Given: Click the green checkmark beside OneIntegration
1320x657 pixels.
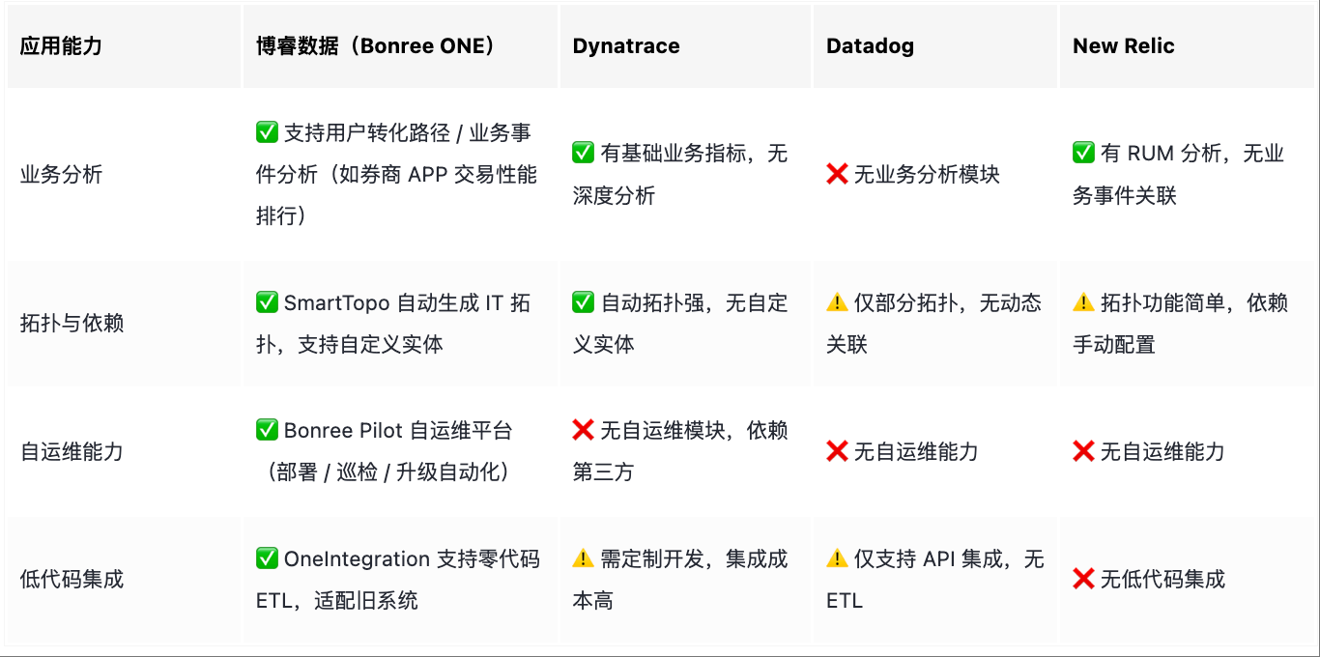Looking at the screenshot, I should point(267,558).
